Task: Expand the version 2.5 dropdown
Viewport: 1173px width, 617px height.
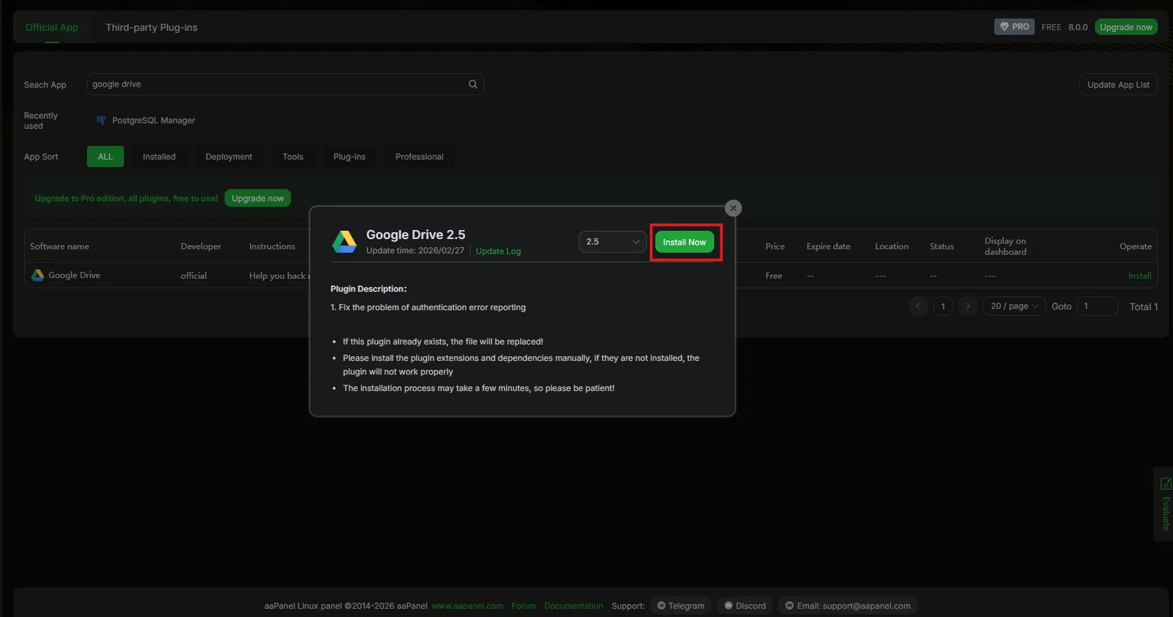Action: tap(612, 242)
